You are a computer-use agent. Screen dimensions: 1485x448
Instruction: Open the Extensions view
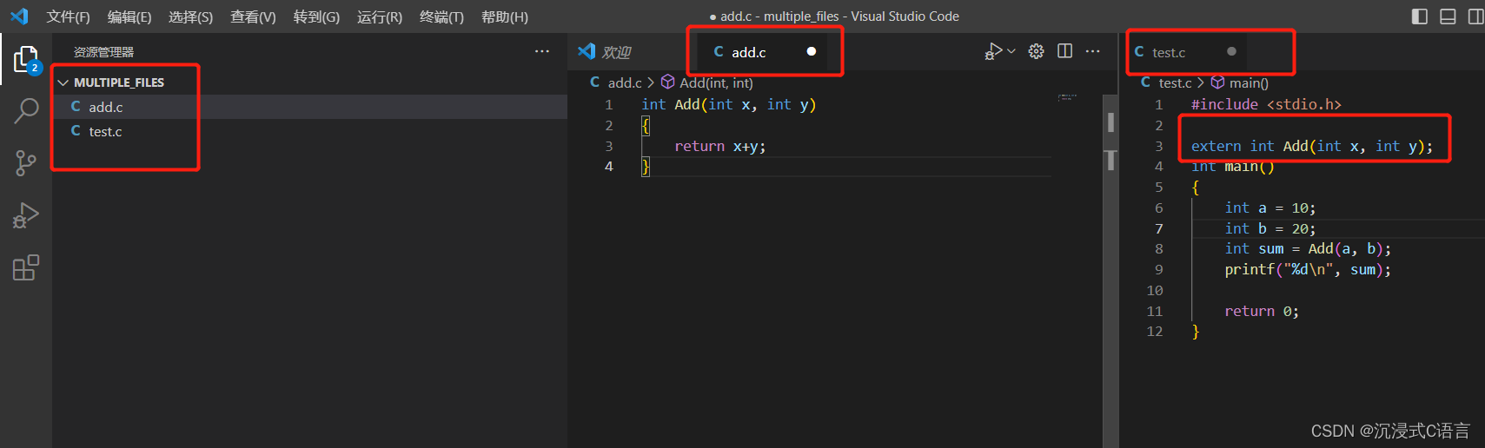click(x=26, y=267)
